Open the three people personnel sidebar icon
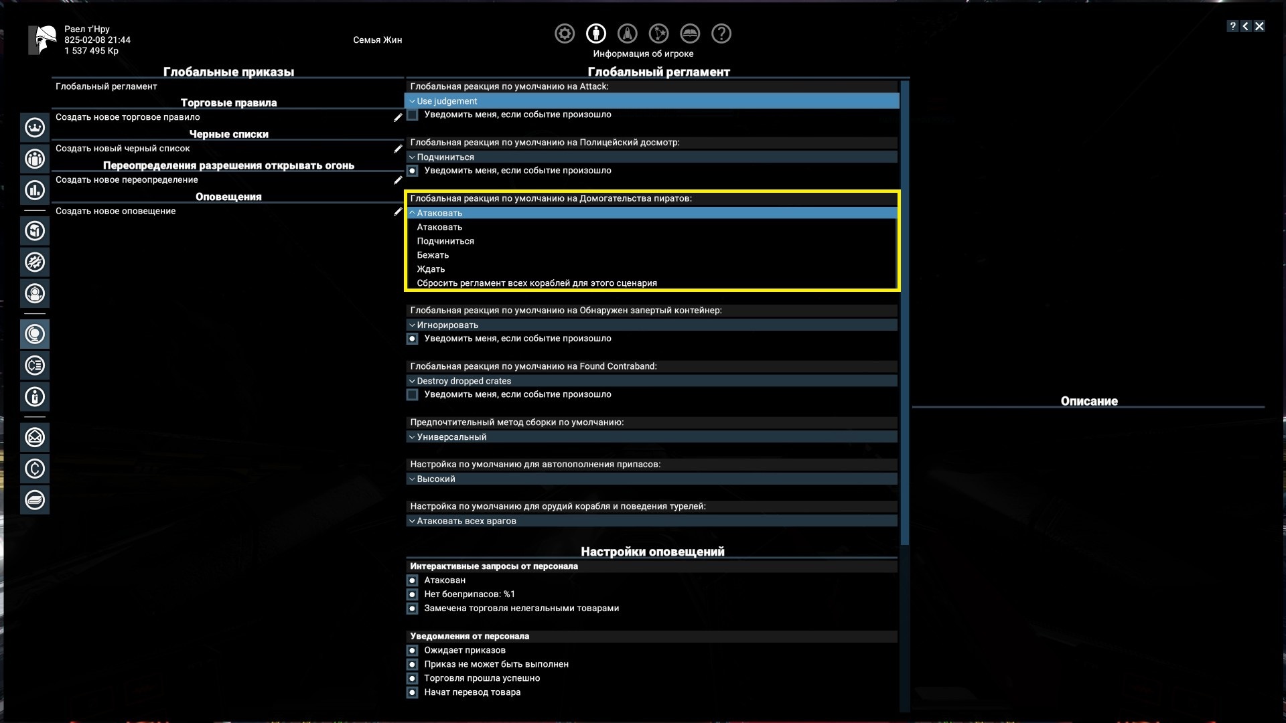The height and width of the screenshot is (723, 1286). (35, 159)
